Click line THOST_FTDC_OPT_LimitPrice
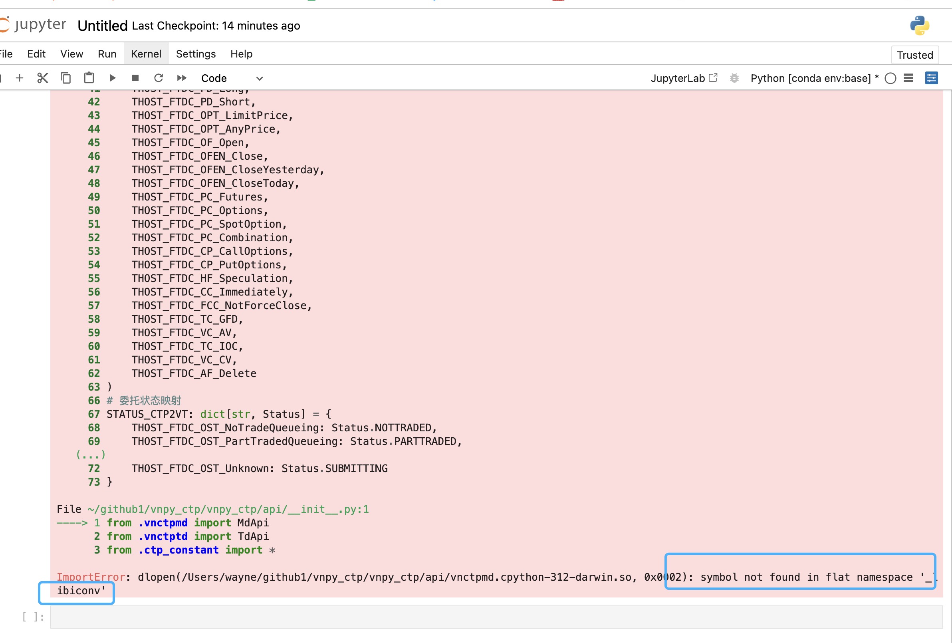 212,115
